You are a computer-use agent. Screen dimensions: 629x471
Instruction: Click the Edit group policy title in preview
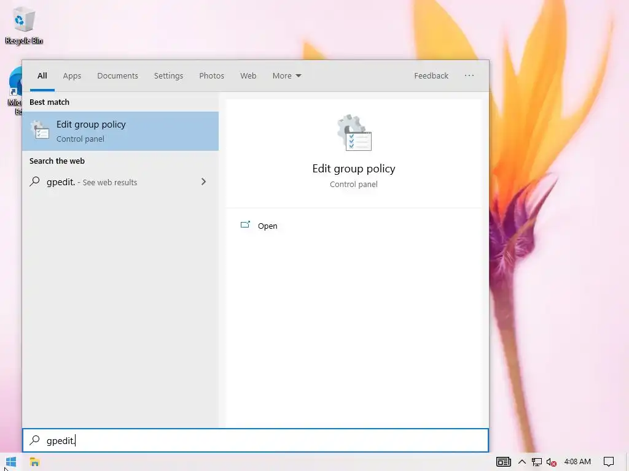pos(354,169)
